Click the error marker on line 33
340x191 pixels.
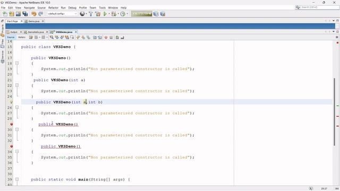12,146
